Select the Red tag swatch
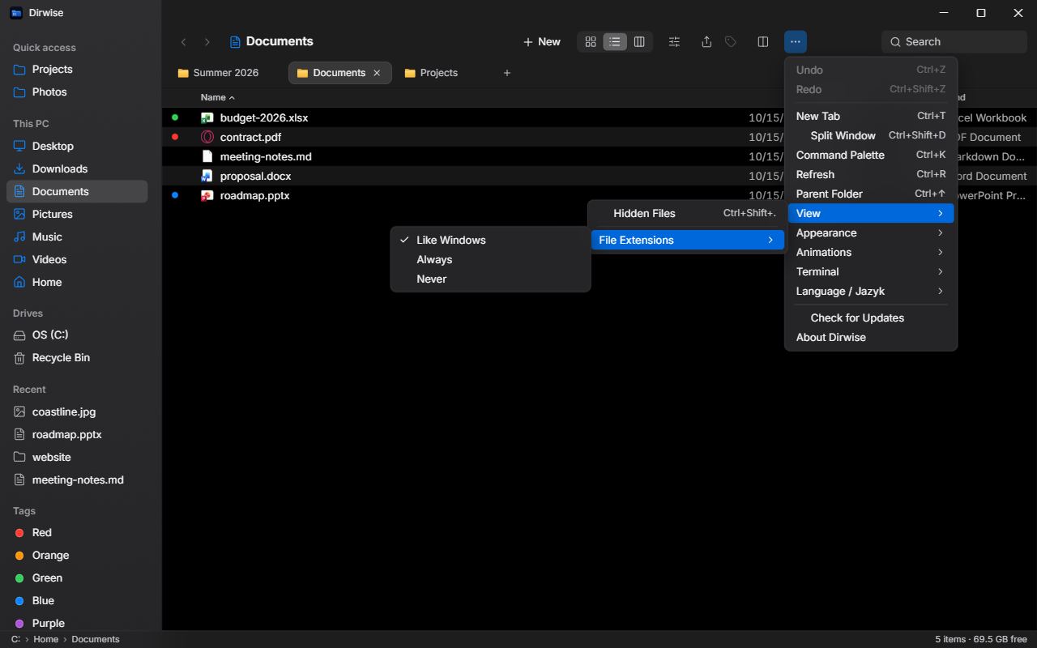Image resolution: width=1037 pixels, height=648 pixels. (x=19, y=532)
